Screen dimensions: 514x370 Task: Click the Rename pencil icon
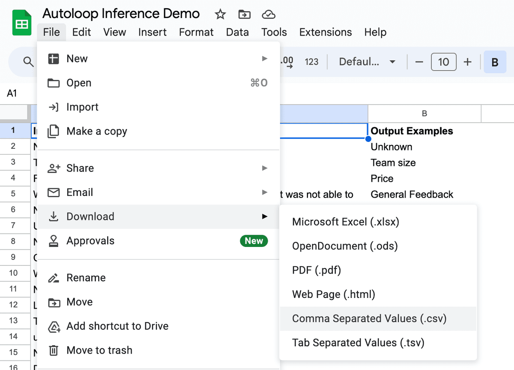54,278
